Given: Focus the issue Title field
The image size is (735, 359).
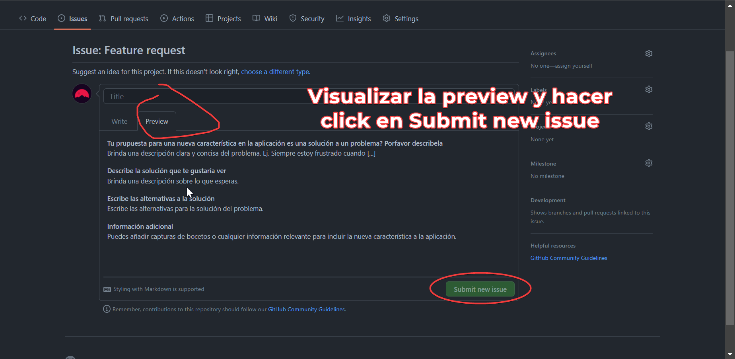Looking at the screenshot, I should tap(309, 96).
